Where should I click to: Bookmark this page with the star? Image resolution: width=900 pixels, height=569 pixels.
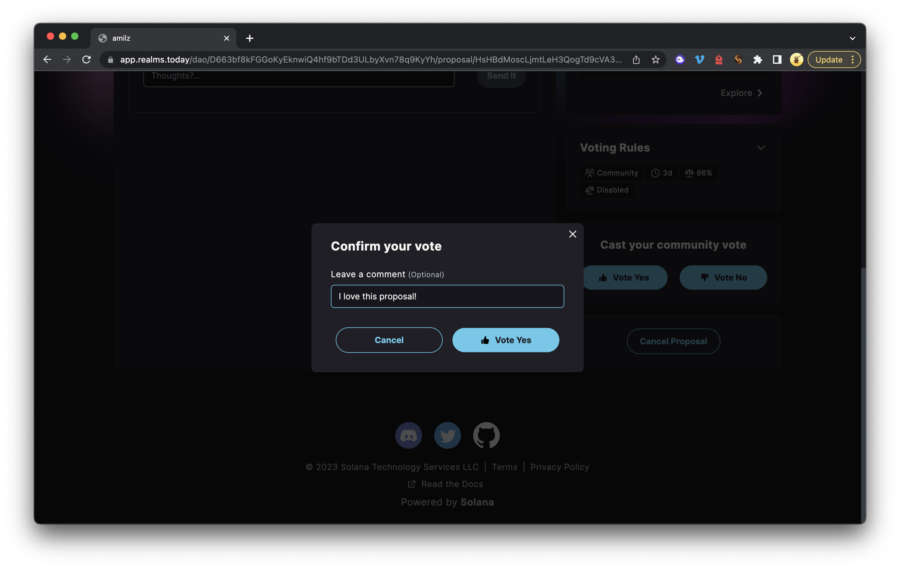(x=656, y=60)
